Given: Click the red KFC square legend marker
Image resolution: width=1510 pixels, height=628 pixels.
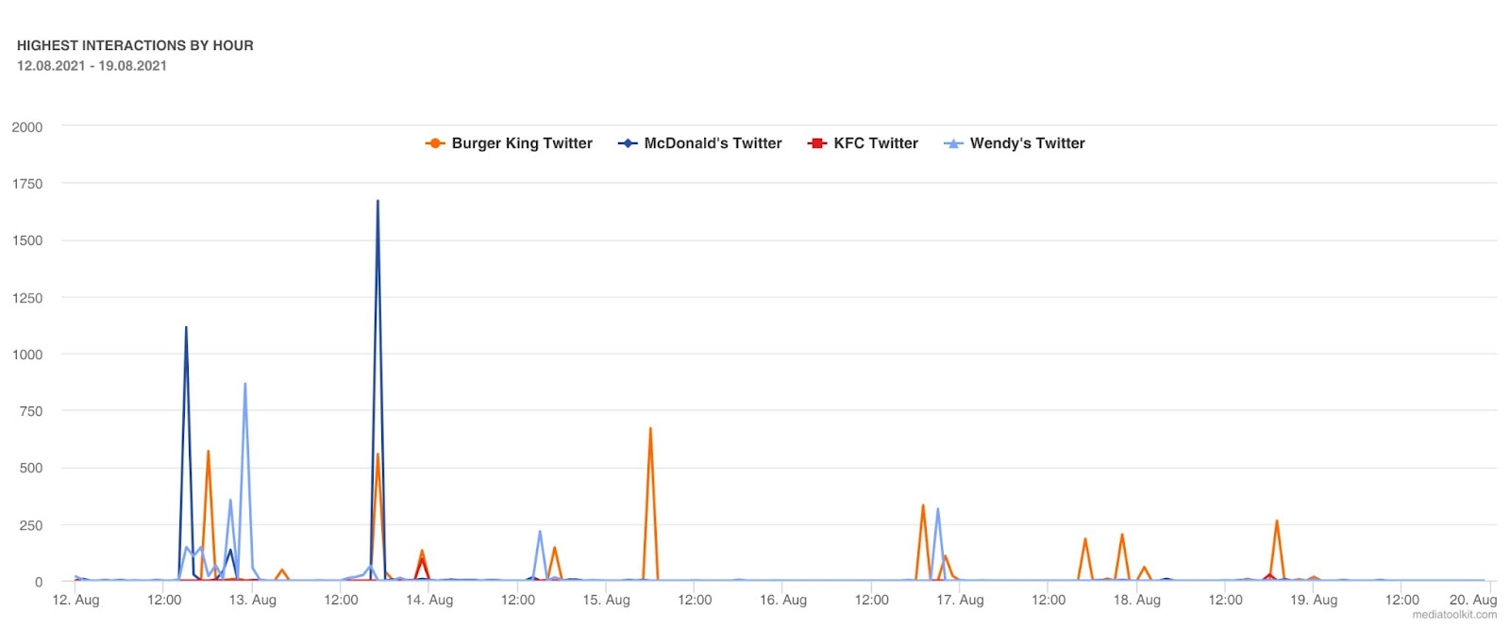Looking at the screenshot, I should pos(817,143).
